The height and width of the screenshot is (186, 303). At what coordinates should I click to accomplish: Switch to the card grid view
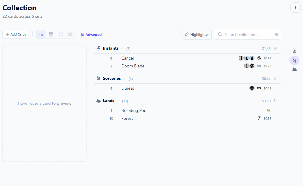click(x=61, y=34)
